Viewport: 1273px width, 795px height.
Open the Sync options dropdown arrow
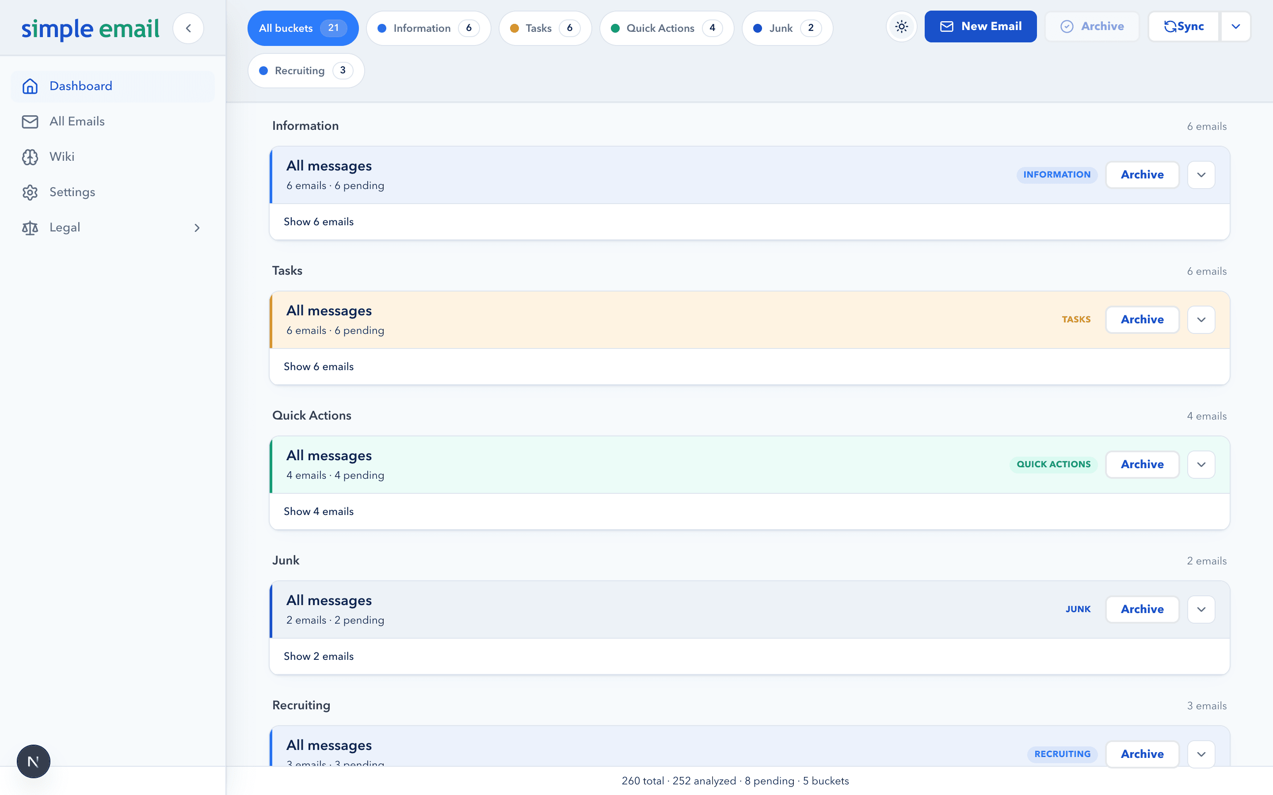point(1235,26)
